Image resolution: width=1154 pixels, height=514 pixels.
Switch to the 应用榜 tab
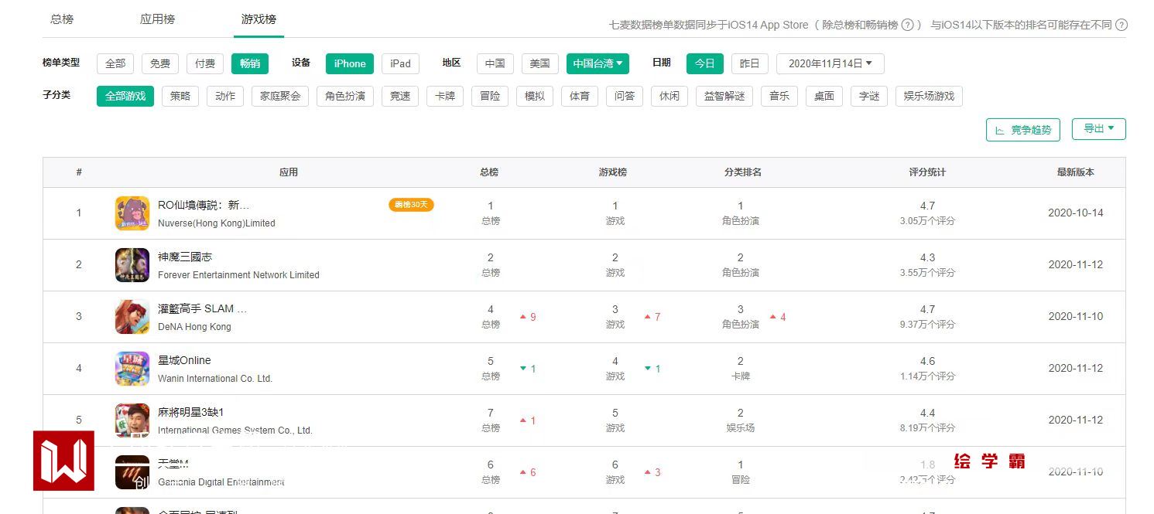pos(157,19)
